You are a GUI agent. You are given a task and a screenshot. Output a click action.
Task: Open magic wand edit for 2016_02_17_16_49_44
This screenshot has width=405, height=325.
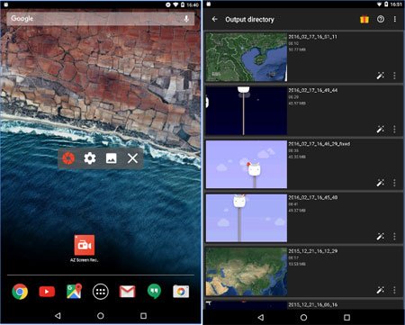click(381, 130)
